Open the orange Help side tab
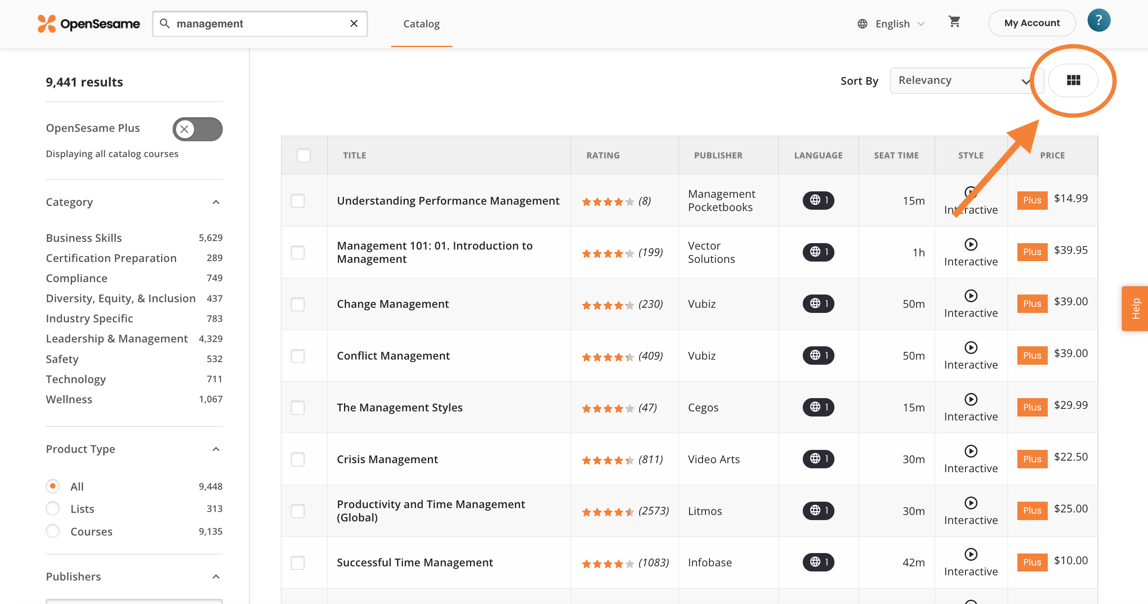The image size is (1148, 604). tap(1135, 308)
